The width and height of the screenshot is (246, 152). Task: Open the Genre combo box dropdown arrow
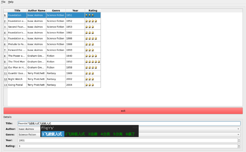(238, 135)
